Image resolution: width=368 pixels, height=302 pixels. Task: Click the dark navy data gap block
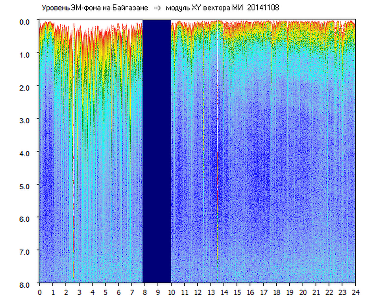pos(156,151)
